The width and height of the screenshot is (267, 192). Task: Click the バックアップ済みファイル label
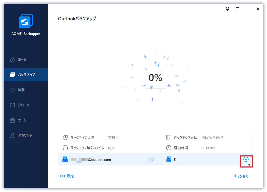[87, 148]
